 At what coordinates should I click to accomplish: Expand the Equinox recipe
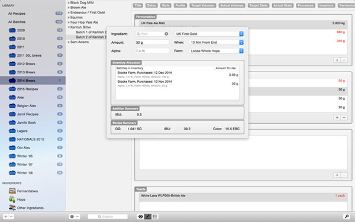[x=69, y=17]
